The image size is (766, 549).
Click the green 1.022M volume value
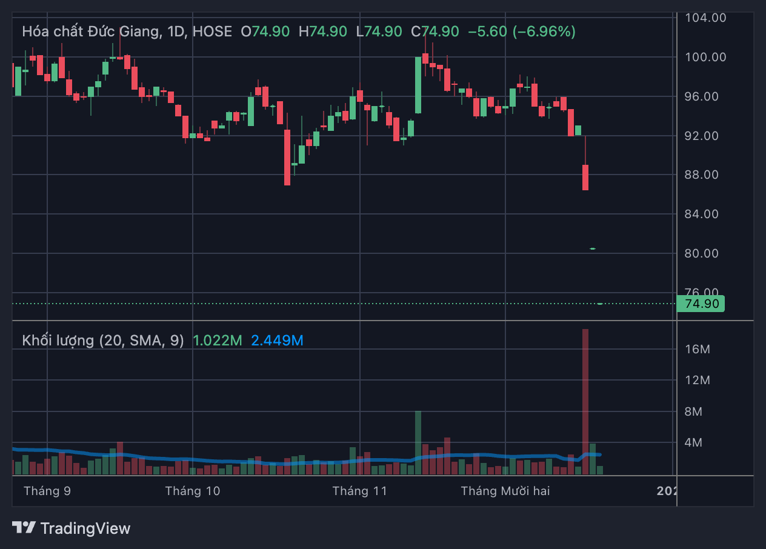[x=217, y=341]
